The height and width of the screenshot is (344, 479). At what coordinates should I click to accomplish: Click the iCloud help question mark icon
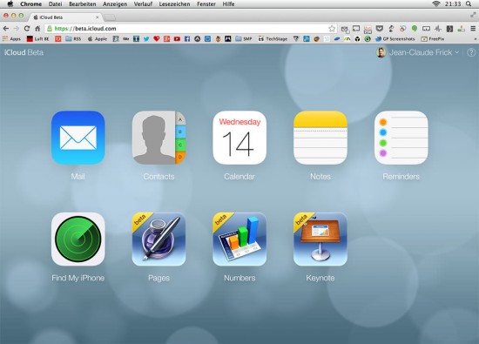[471, 52]
